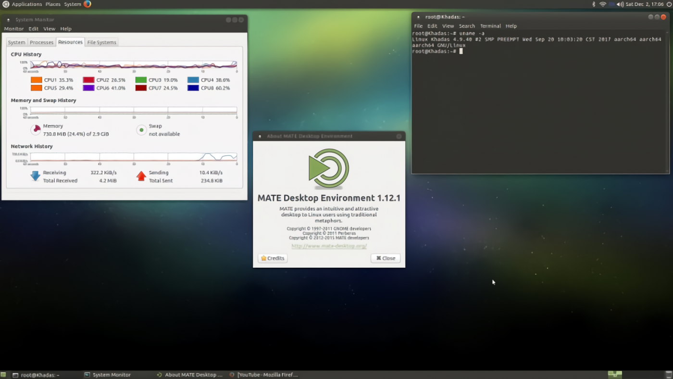Click the shutdown icon at top right
The image size is (673, 379).
[x=668, y=4]
